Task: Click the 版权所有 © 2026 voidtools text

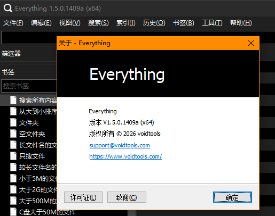Action: [x=125, y=134]
